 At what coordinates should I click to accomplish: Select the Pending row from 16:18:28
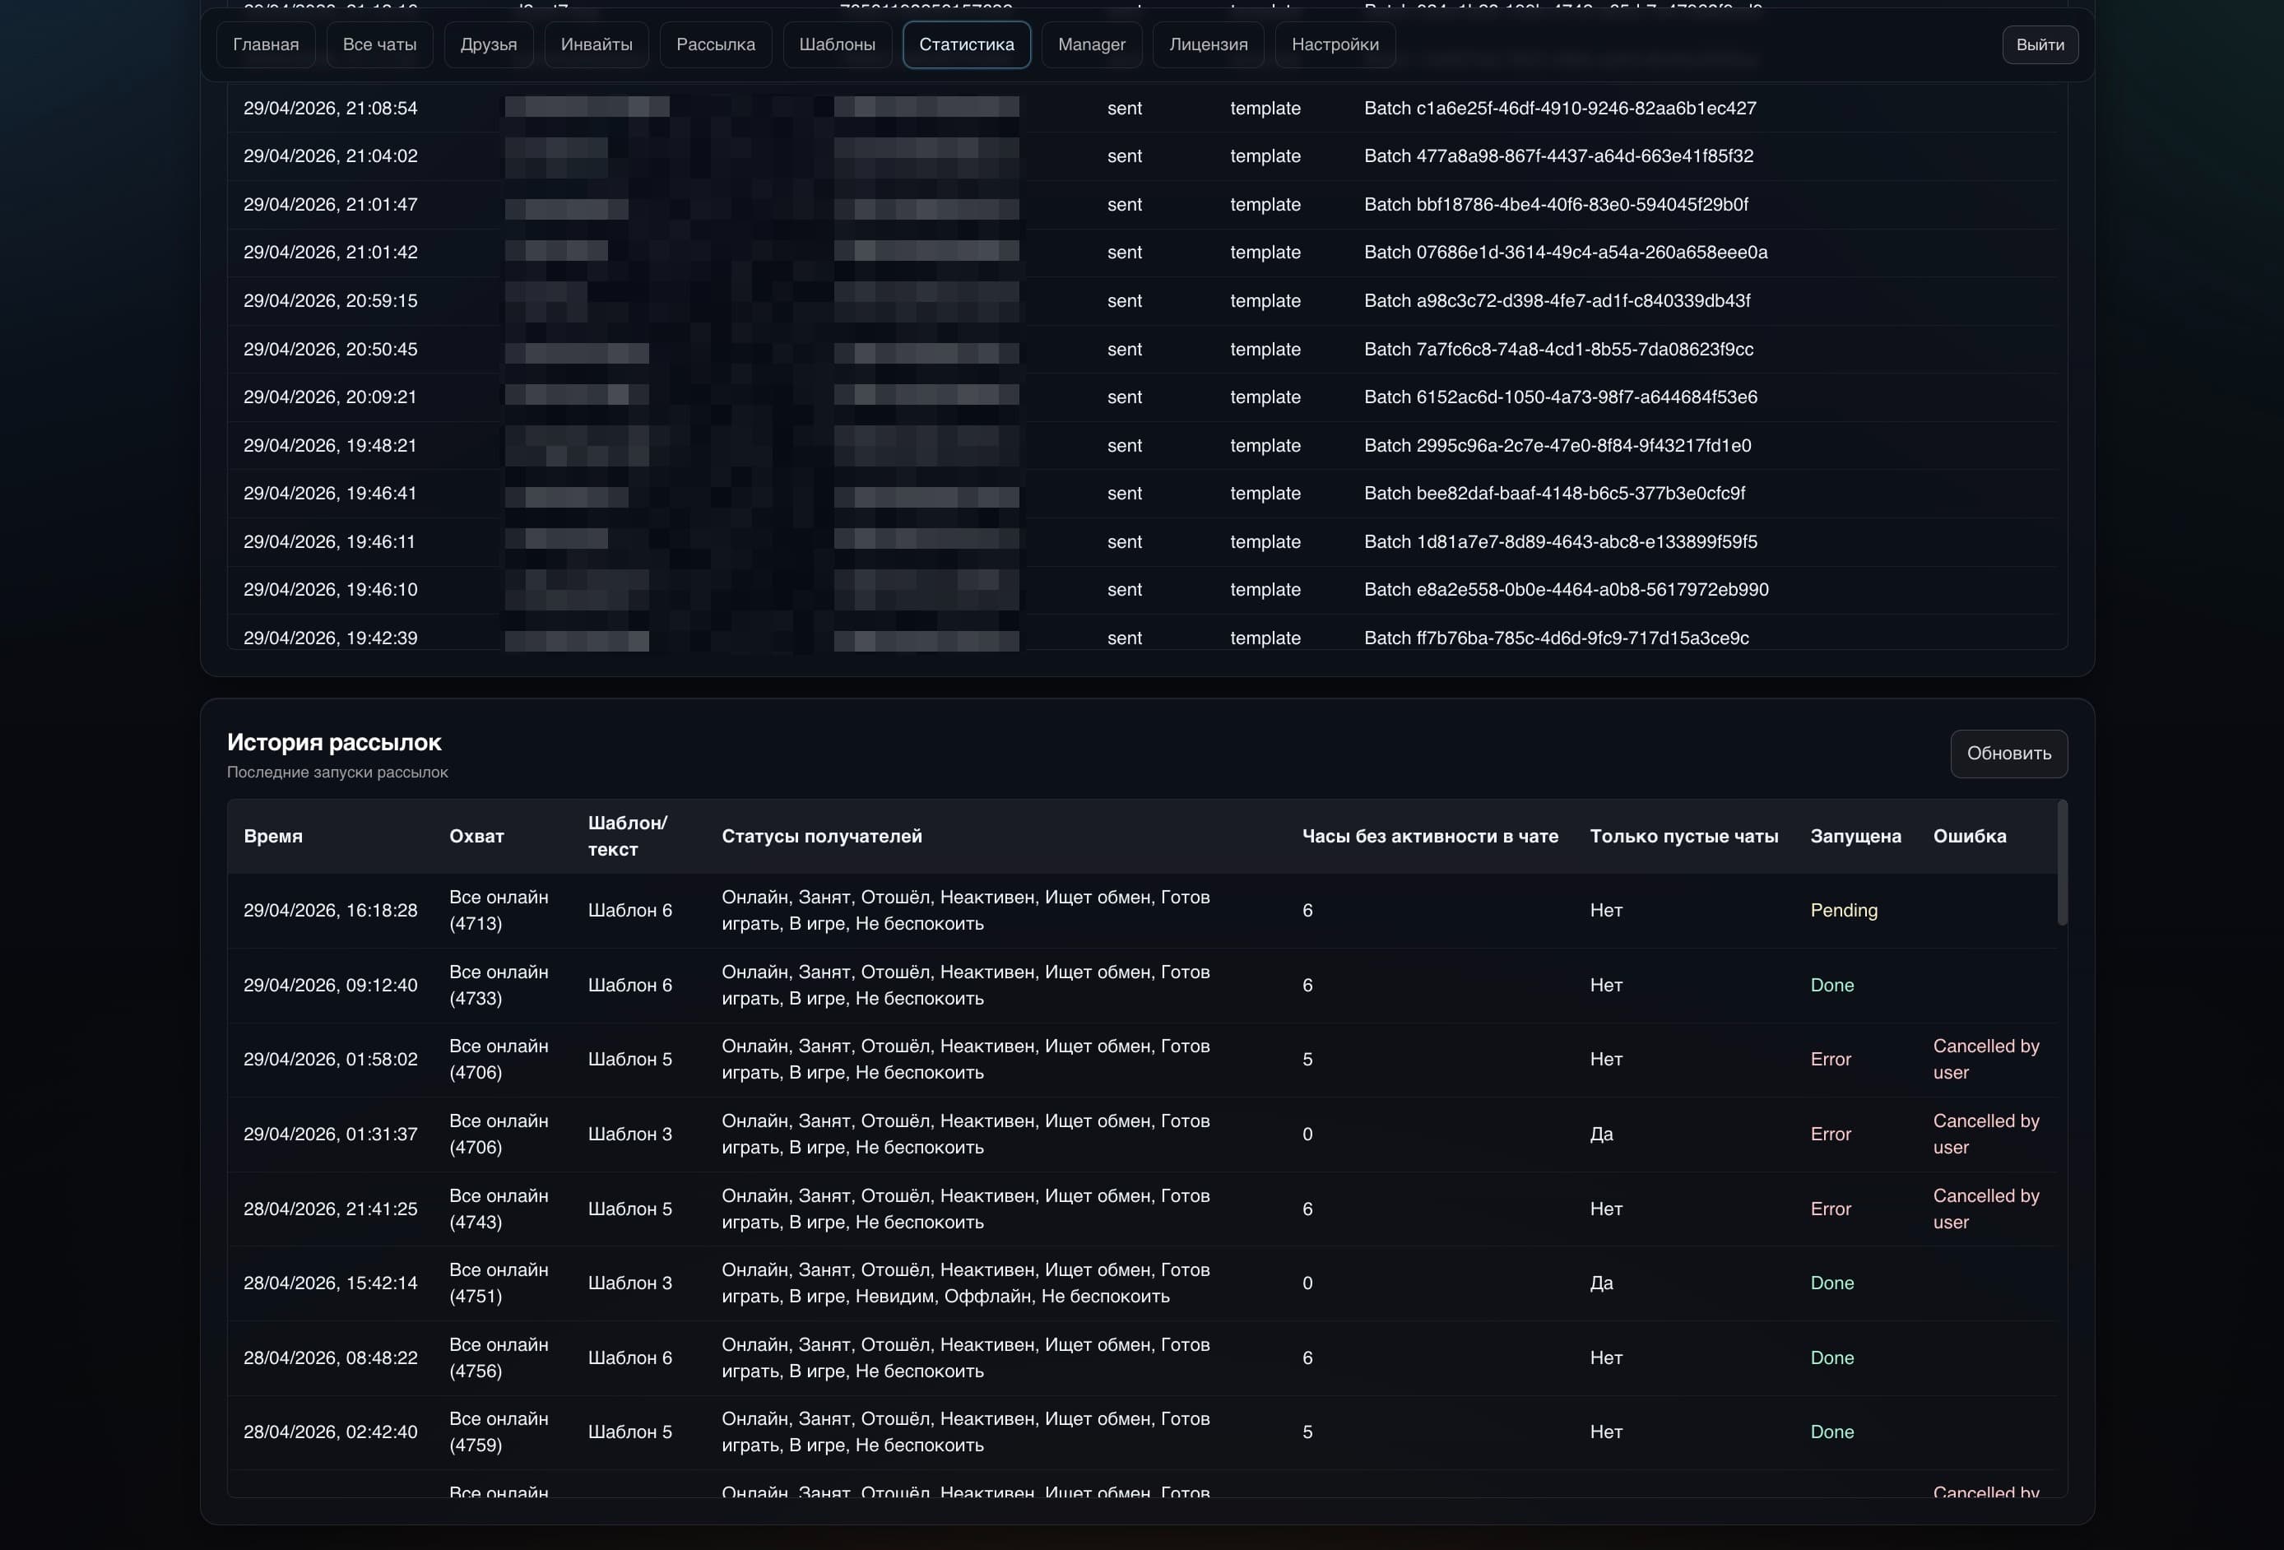pyautogui.click(x=1142, y=910)
